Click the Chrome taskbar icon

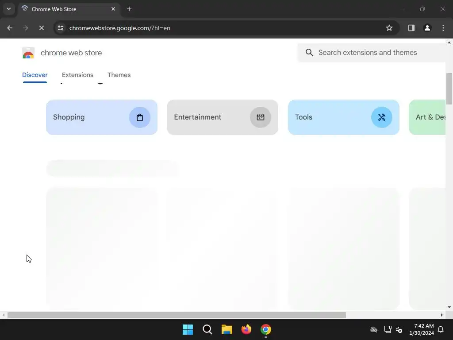[266, 329]
